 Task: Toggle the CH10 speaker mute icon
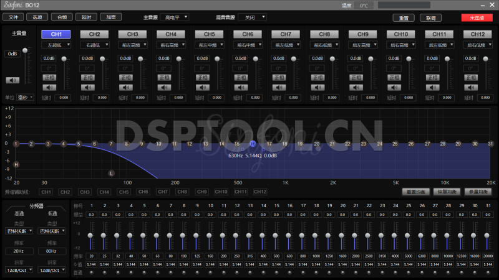pos(393,88)
